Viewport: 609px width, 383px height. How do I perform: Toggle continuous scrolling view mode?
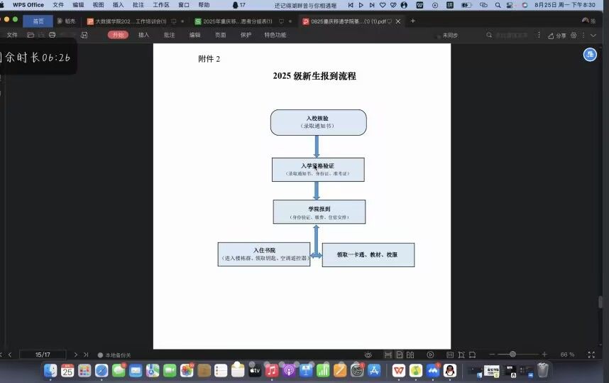(388, 355)
